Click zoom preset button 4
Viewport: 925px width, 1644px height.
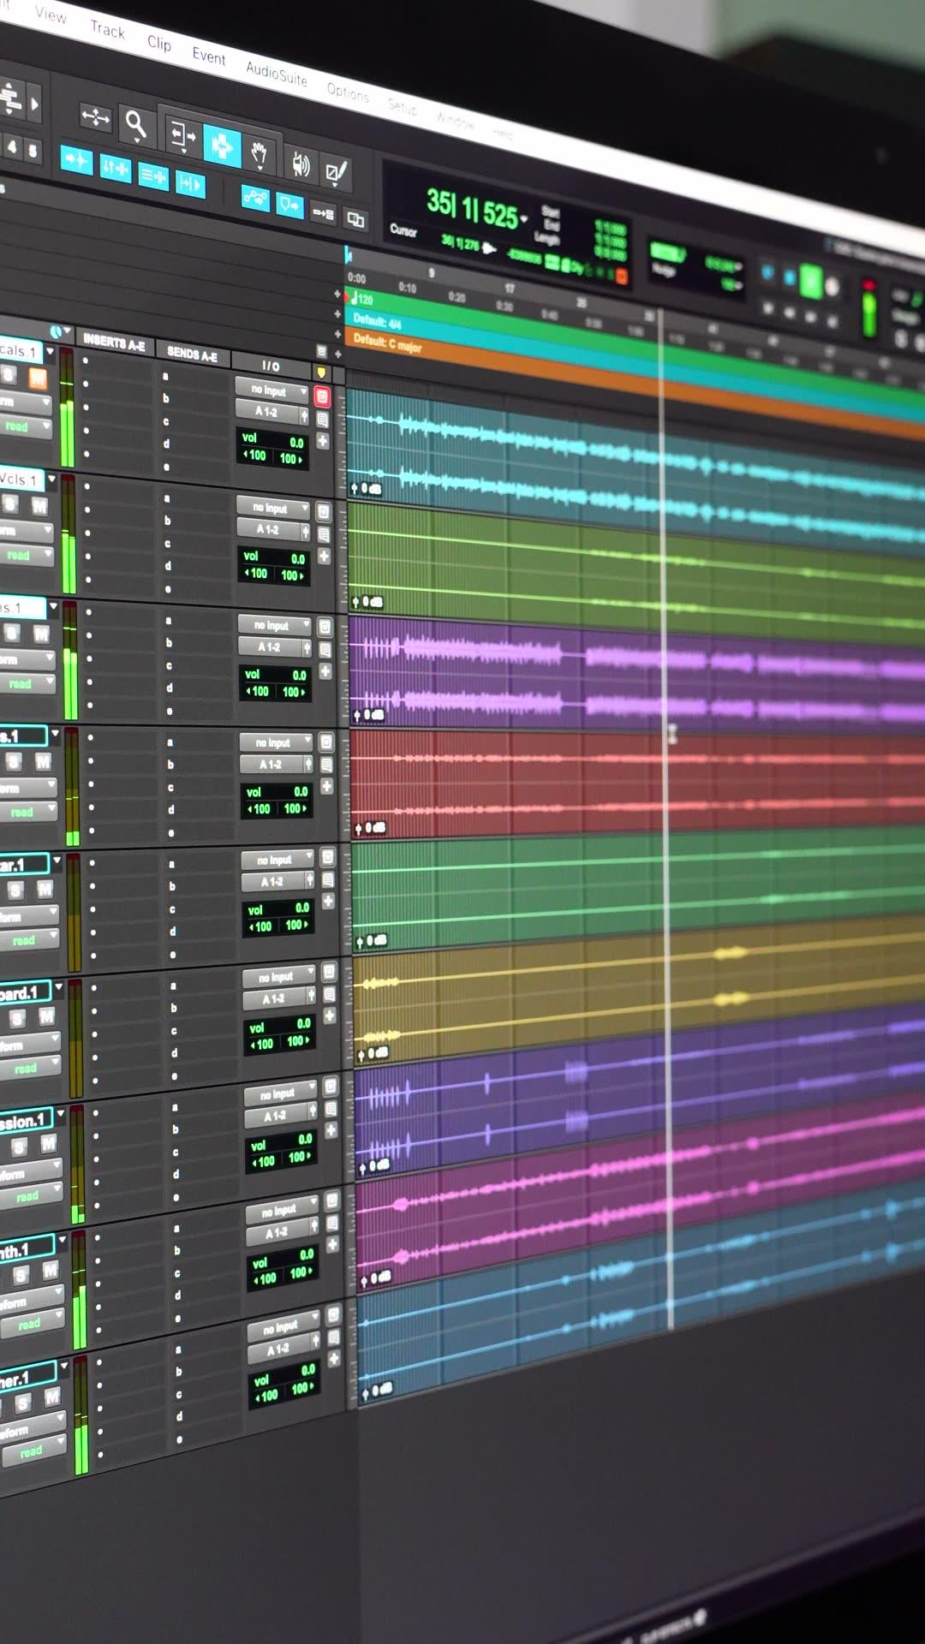11,146
